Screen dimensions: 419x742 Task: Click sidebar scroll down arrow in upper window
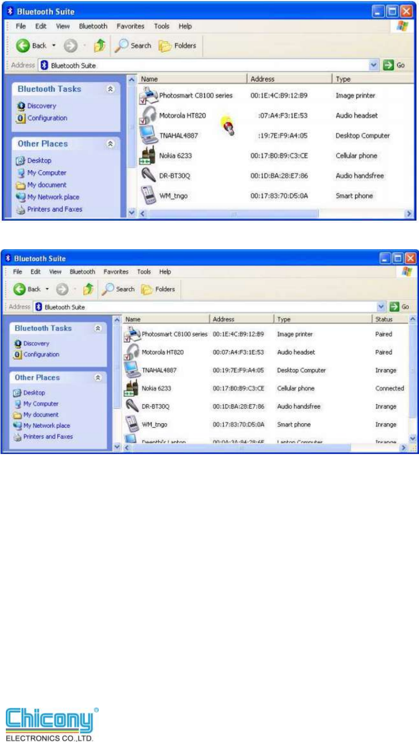pyautogui.click(x=132, y=213)
